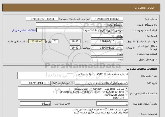Select the need number field 1299003798000063
The image size is (165, 117).
pos(107,19)
